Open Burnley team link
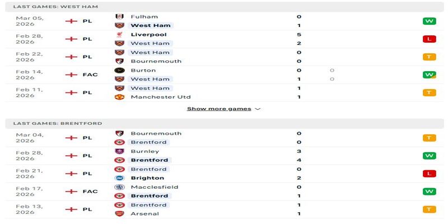This screenshot has width=448, height=224. click(x=144, y=151)
